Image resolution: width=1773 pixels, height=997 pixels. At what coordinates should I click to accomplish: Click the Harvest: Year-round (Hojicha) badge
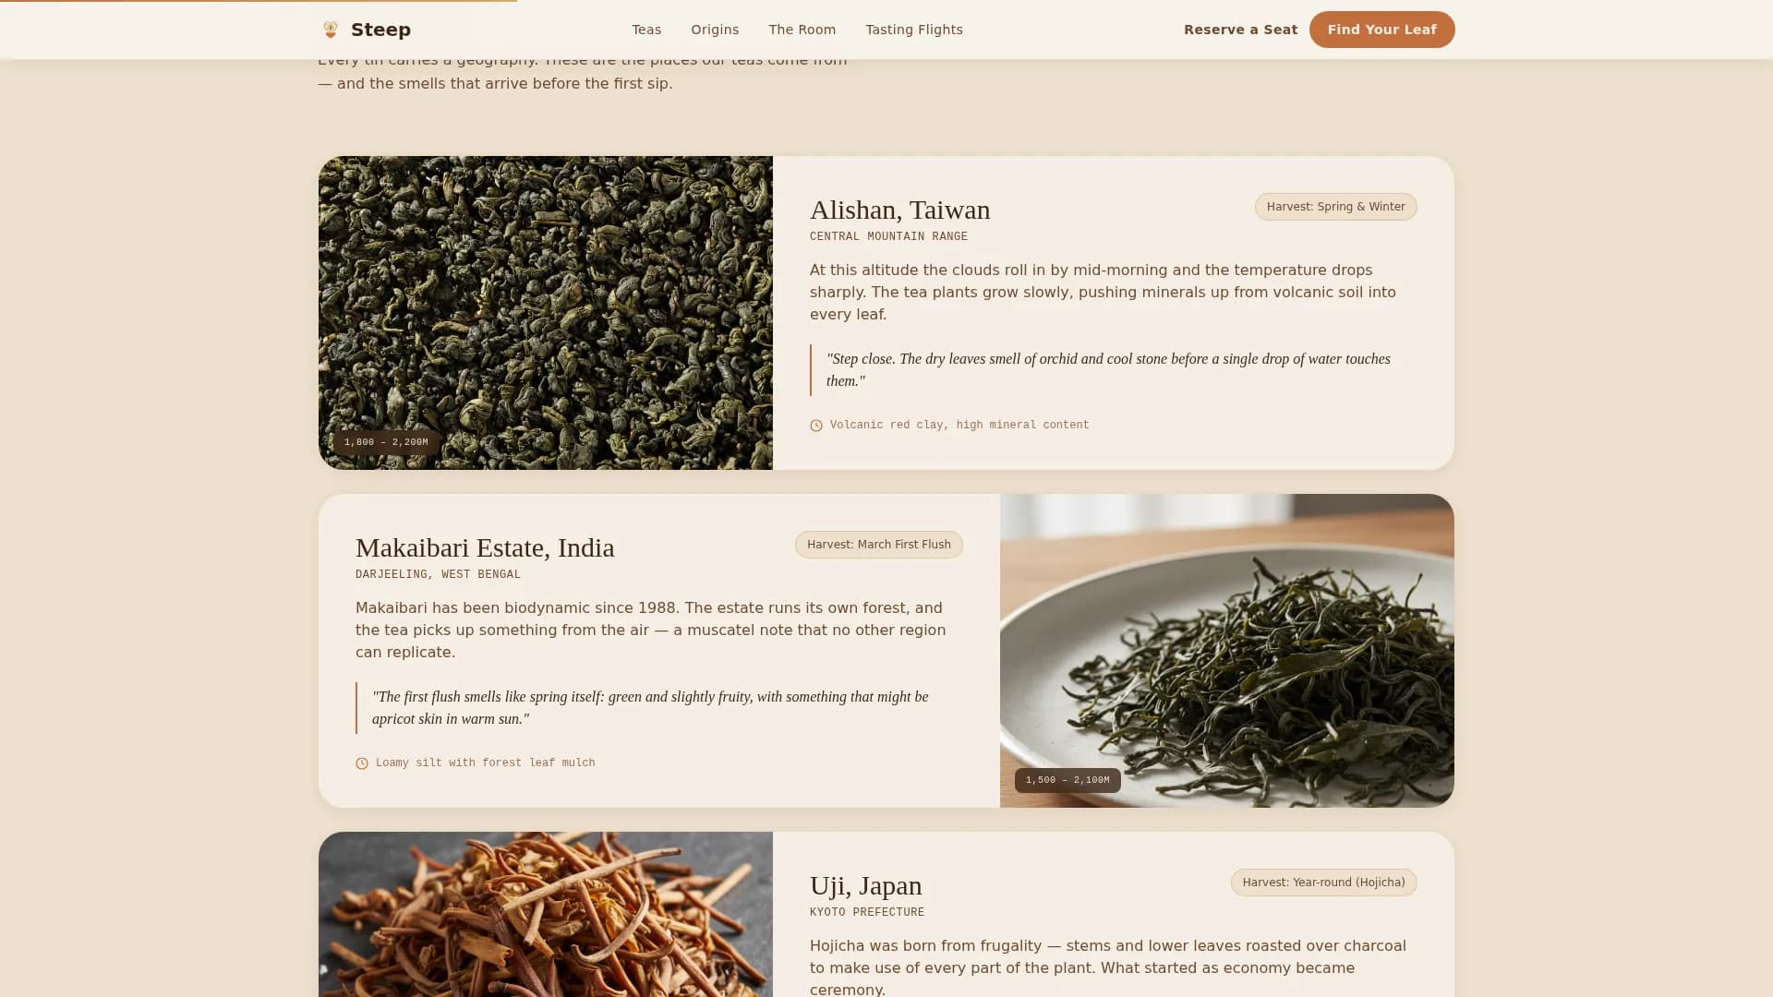coord(1323,883)
